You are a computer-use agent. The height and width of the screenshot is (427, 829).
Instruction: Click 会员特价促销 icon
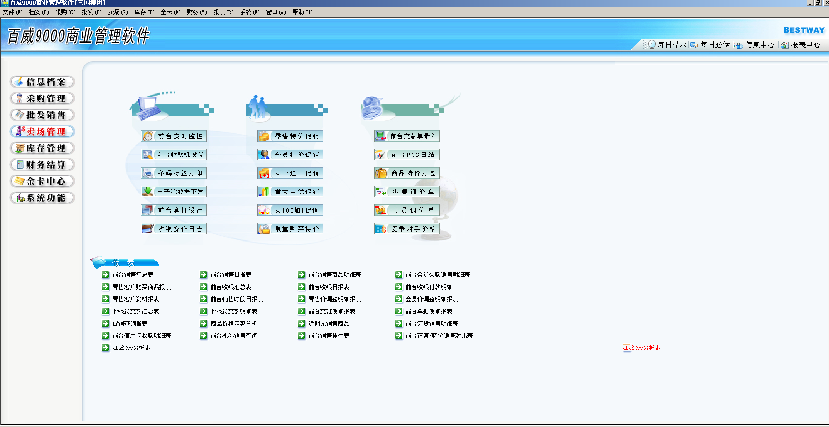point(264,155)
